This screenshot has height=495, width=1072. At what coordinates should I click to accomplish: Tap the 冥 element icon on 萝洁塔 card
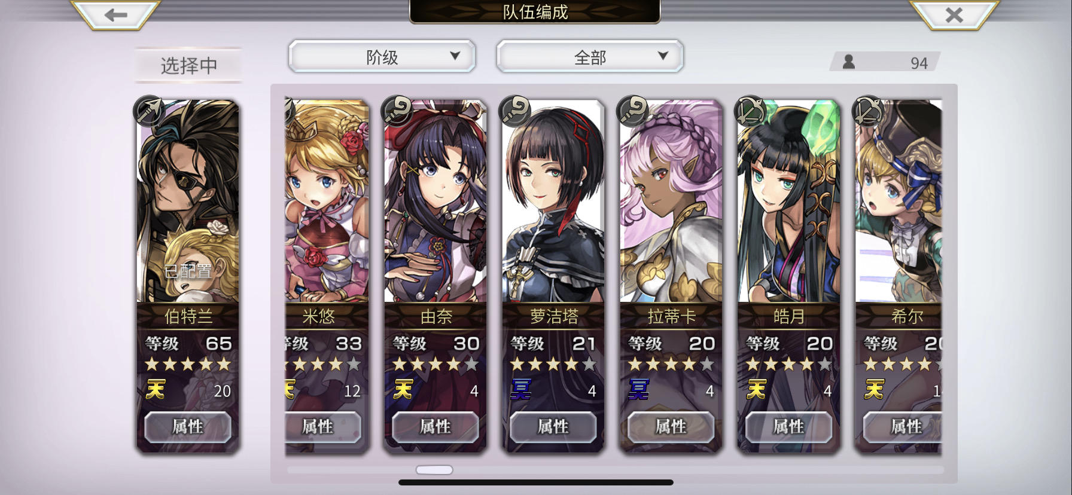point(520,390)
